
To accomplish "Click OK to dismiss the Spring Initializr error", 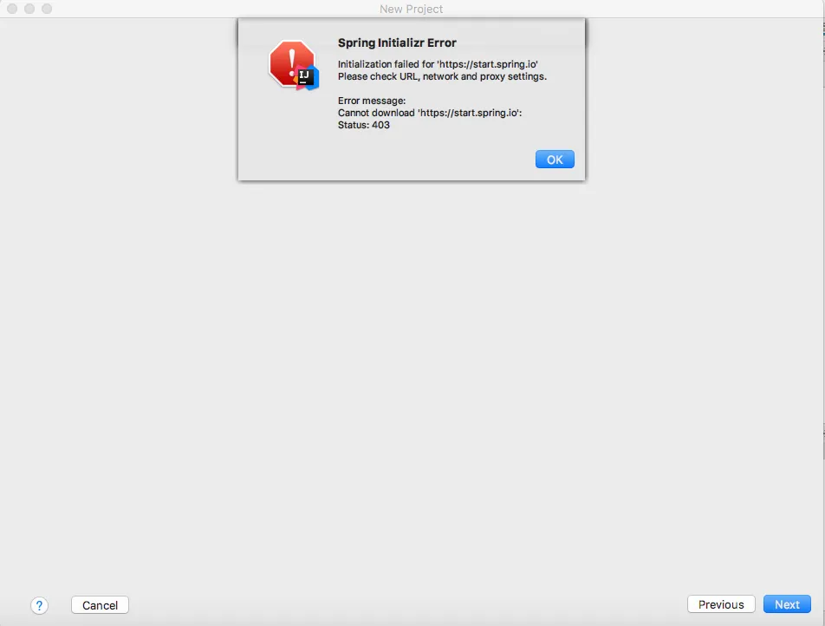I will [555, 160].
